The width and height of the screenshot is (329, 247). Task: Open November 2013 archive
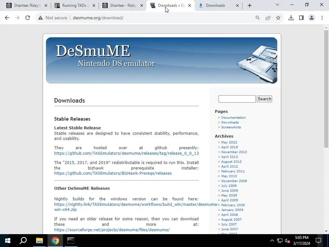click(x=234, y=152)
